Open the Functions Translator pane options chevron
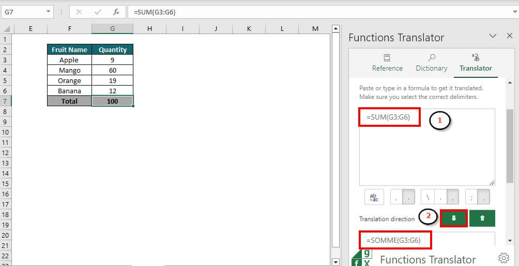Image resolution: width=519 pixels, height=266 pixels. click(493, 36)
